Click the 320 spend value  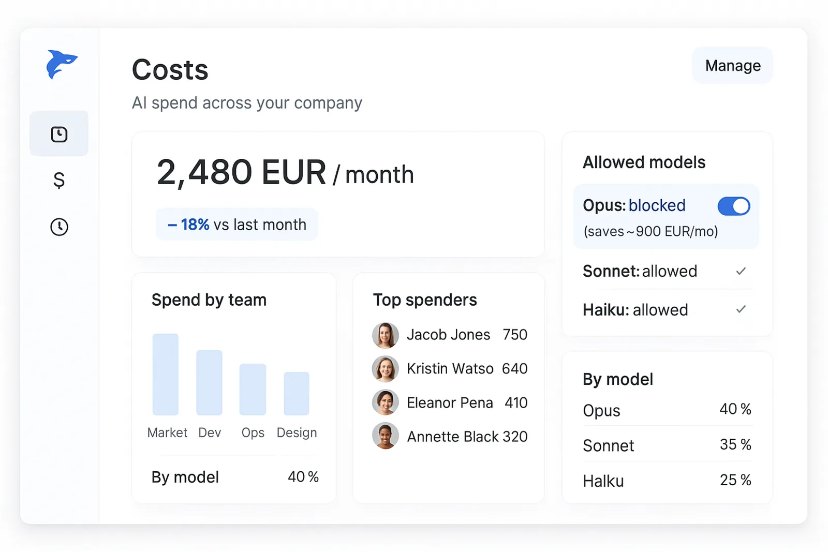[515, 437]
